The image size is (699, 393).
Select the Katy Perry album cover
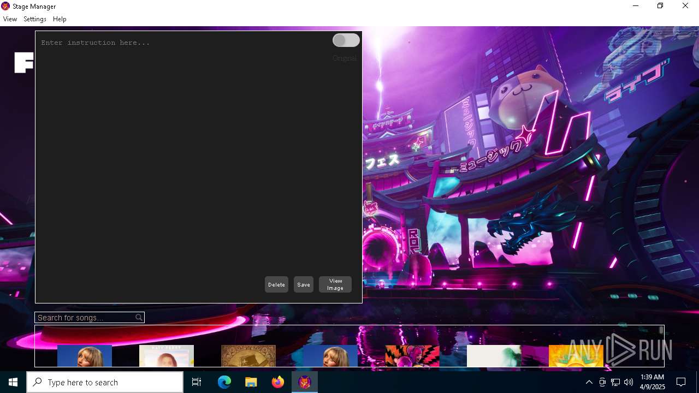(x=167, y=356)
